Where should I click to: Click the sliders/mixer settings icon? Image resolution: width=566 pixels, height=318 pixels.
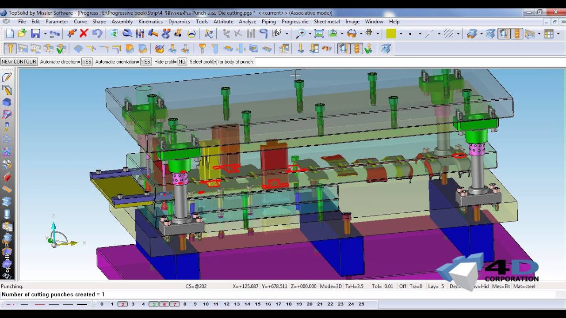(x=140, y=33)
